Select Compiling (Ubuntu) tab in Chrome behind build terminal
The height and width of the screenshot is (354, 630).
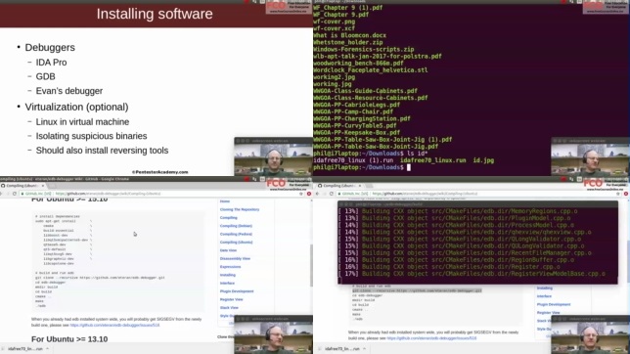339,186
